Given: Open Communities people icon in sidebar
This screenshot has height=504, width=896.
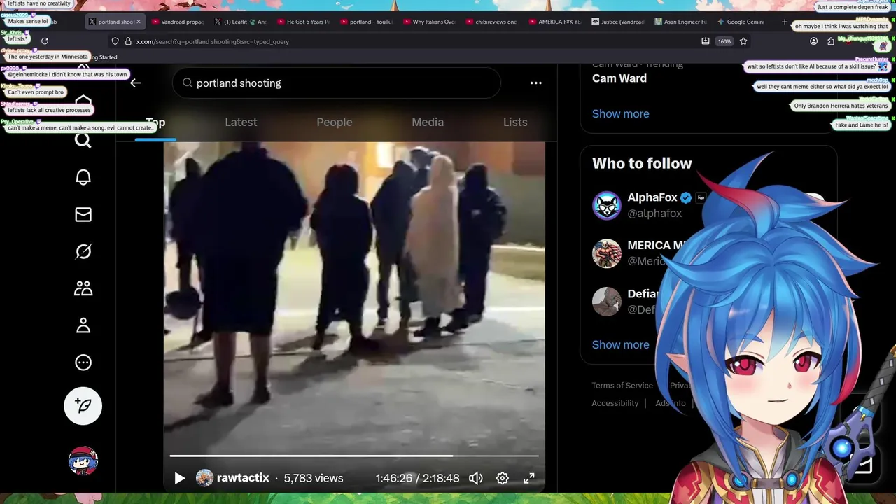Looking at the screenshot, I should 83,288.
